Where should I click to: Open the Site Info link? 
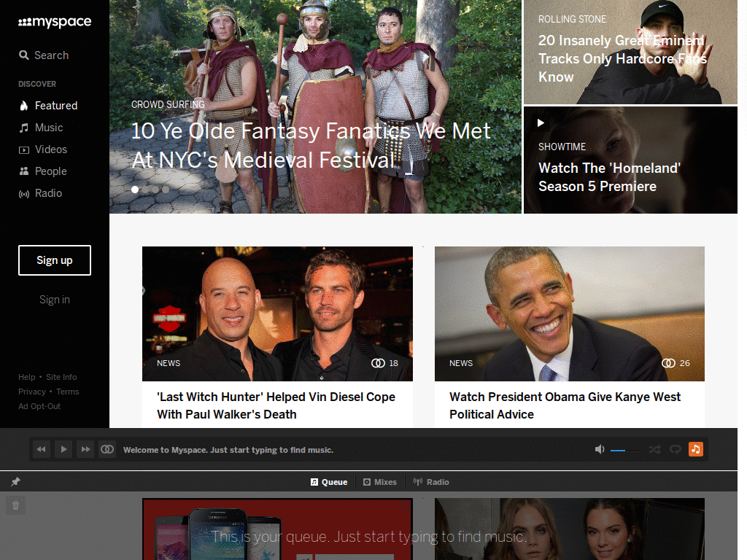(61, 377)
